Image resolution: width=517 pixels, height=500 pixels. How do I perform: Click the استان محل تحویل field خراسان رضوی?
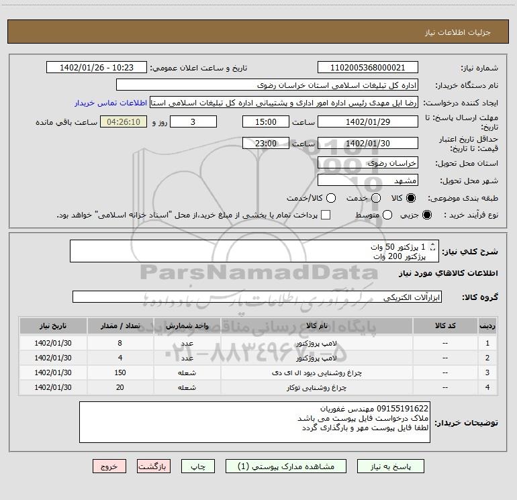pos(368,162)
